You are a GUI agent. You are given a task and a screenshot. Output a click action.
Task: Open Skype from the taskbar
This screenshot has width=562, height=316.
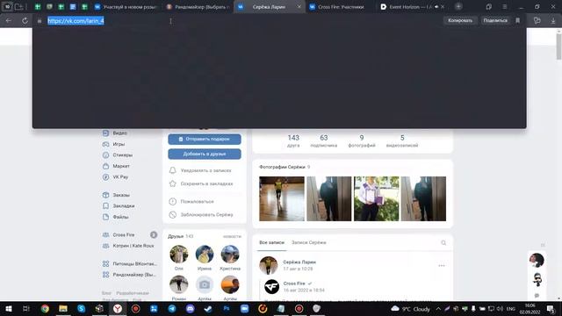point(81,308)
